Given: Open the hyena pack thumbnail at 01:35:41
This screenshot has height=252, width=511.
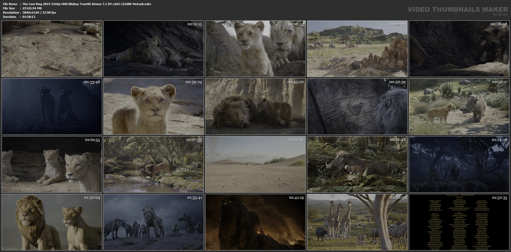Looking at the screenshot, I should [154, 222].
